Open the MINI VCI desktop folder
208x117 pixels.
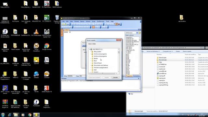coord(16,75)
